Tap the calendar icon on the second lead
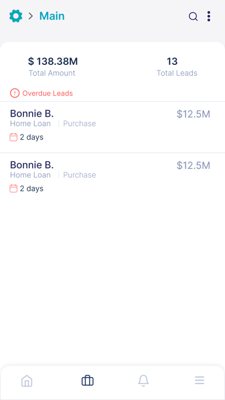The image size is (225, 400). pyautogui.click(x=14, y=189)
